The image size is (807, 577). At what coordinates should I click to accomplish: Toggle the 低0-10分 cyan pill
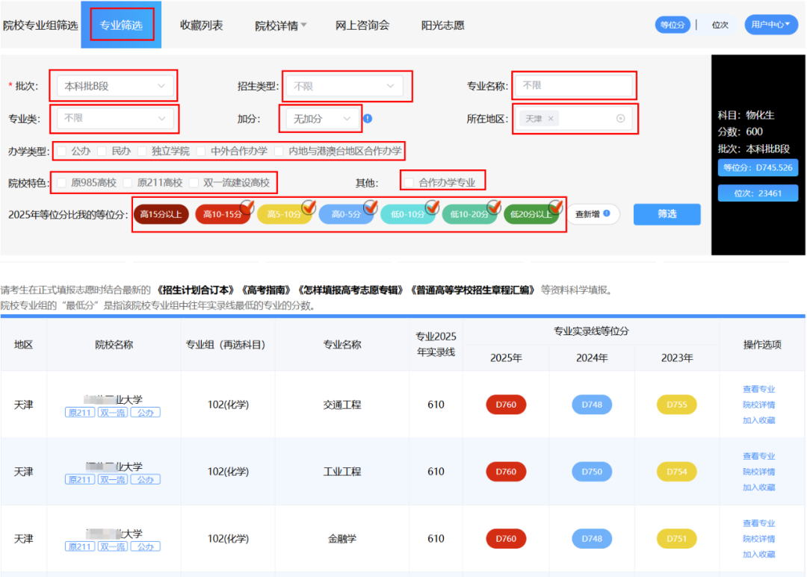408,214
